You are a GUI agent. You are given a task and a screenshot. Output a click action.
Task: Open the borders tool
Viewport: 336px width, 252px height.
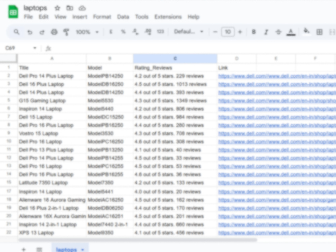[319, 32]
